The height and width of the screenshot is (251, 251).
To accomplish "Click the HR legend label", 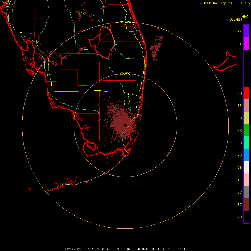I will click(239, 130).
